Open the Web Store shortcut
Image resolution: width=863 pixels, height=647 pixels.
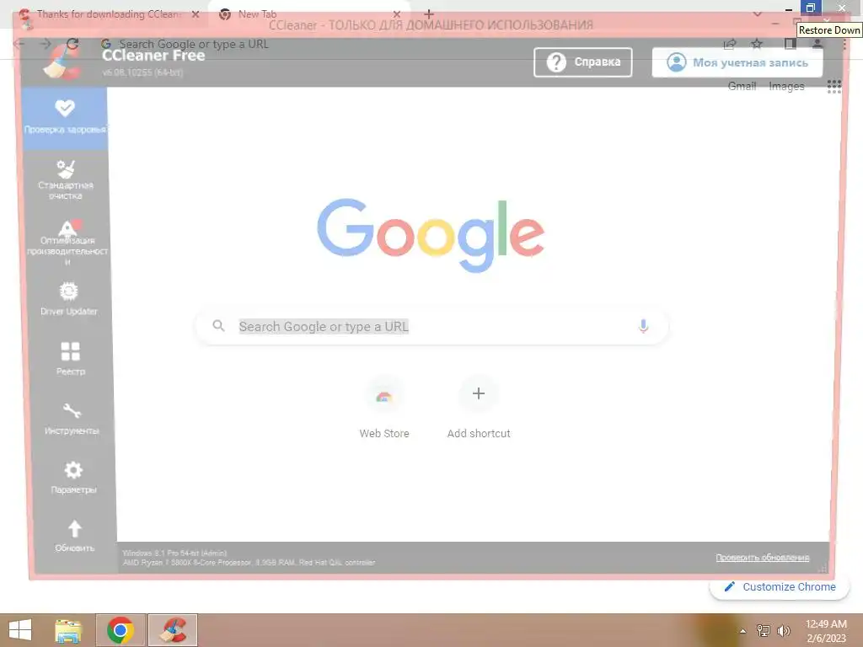point(384,408)
